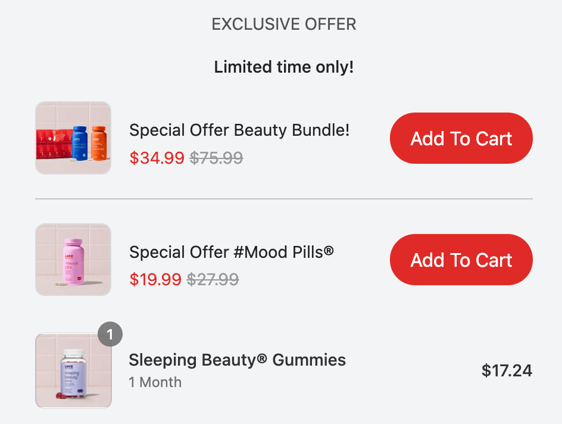This screenshot has width=562, height=424.
Task: Click the orange bottle in the bundle image
Action: pos(99,143)
